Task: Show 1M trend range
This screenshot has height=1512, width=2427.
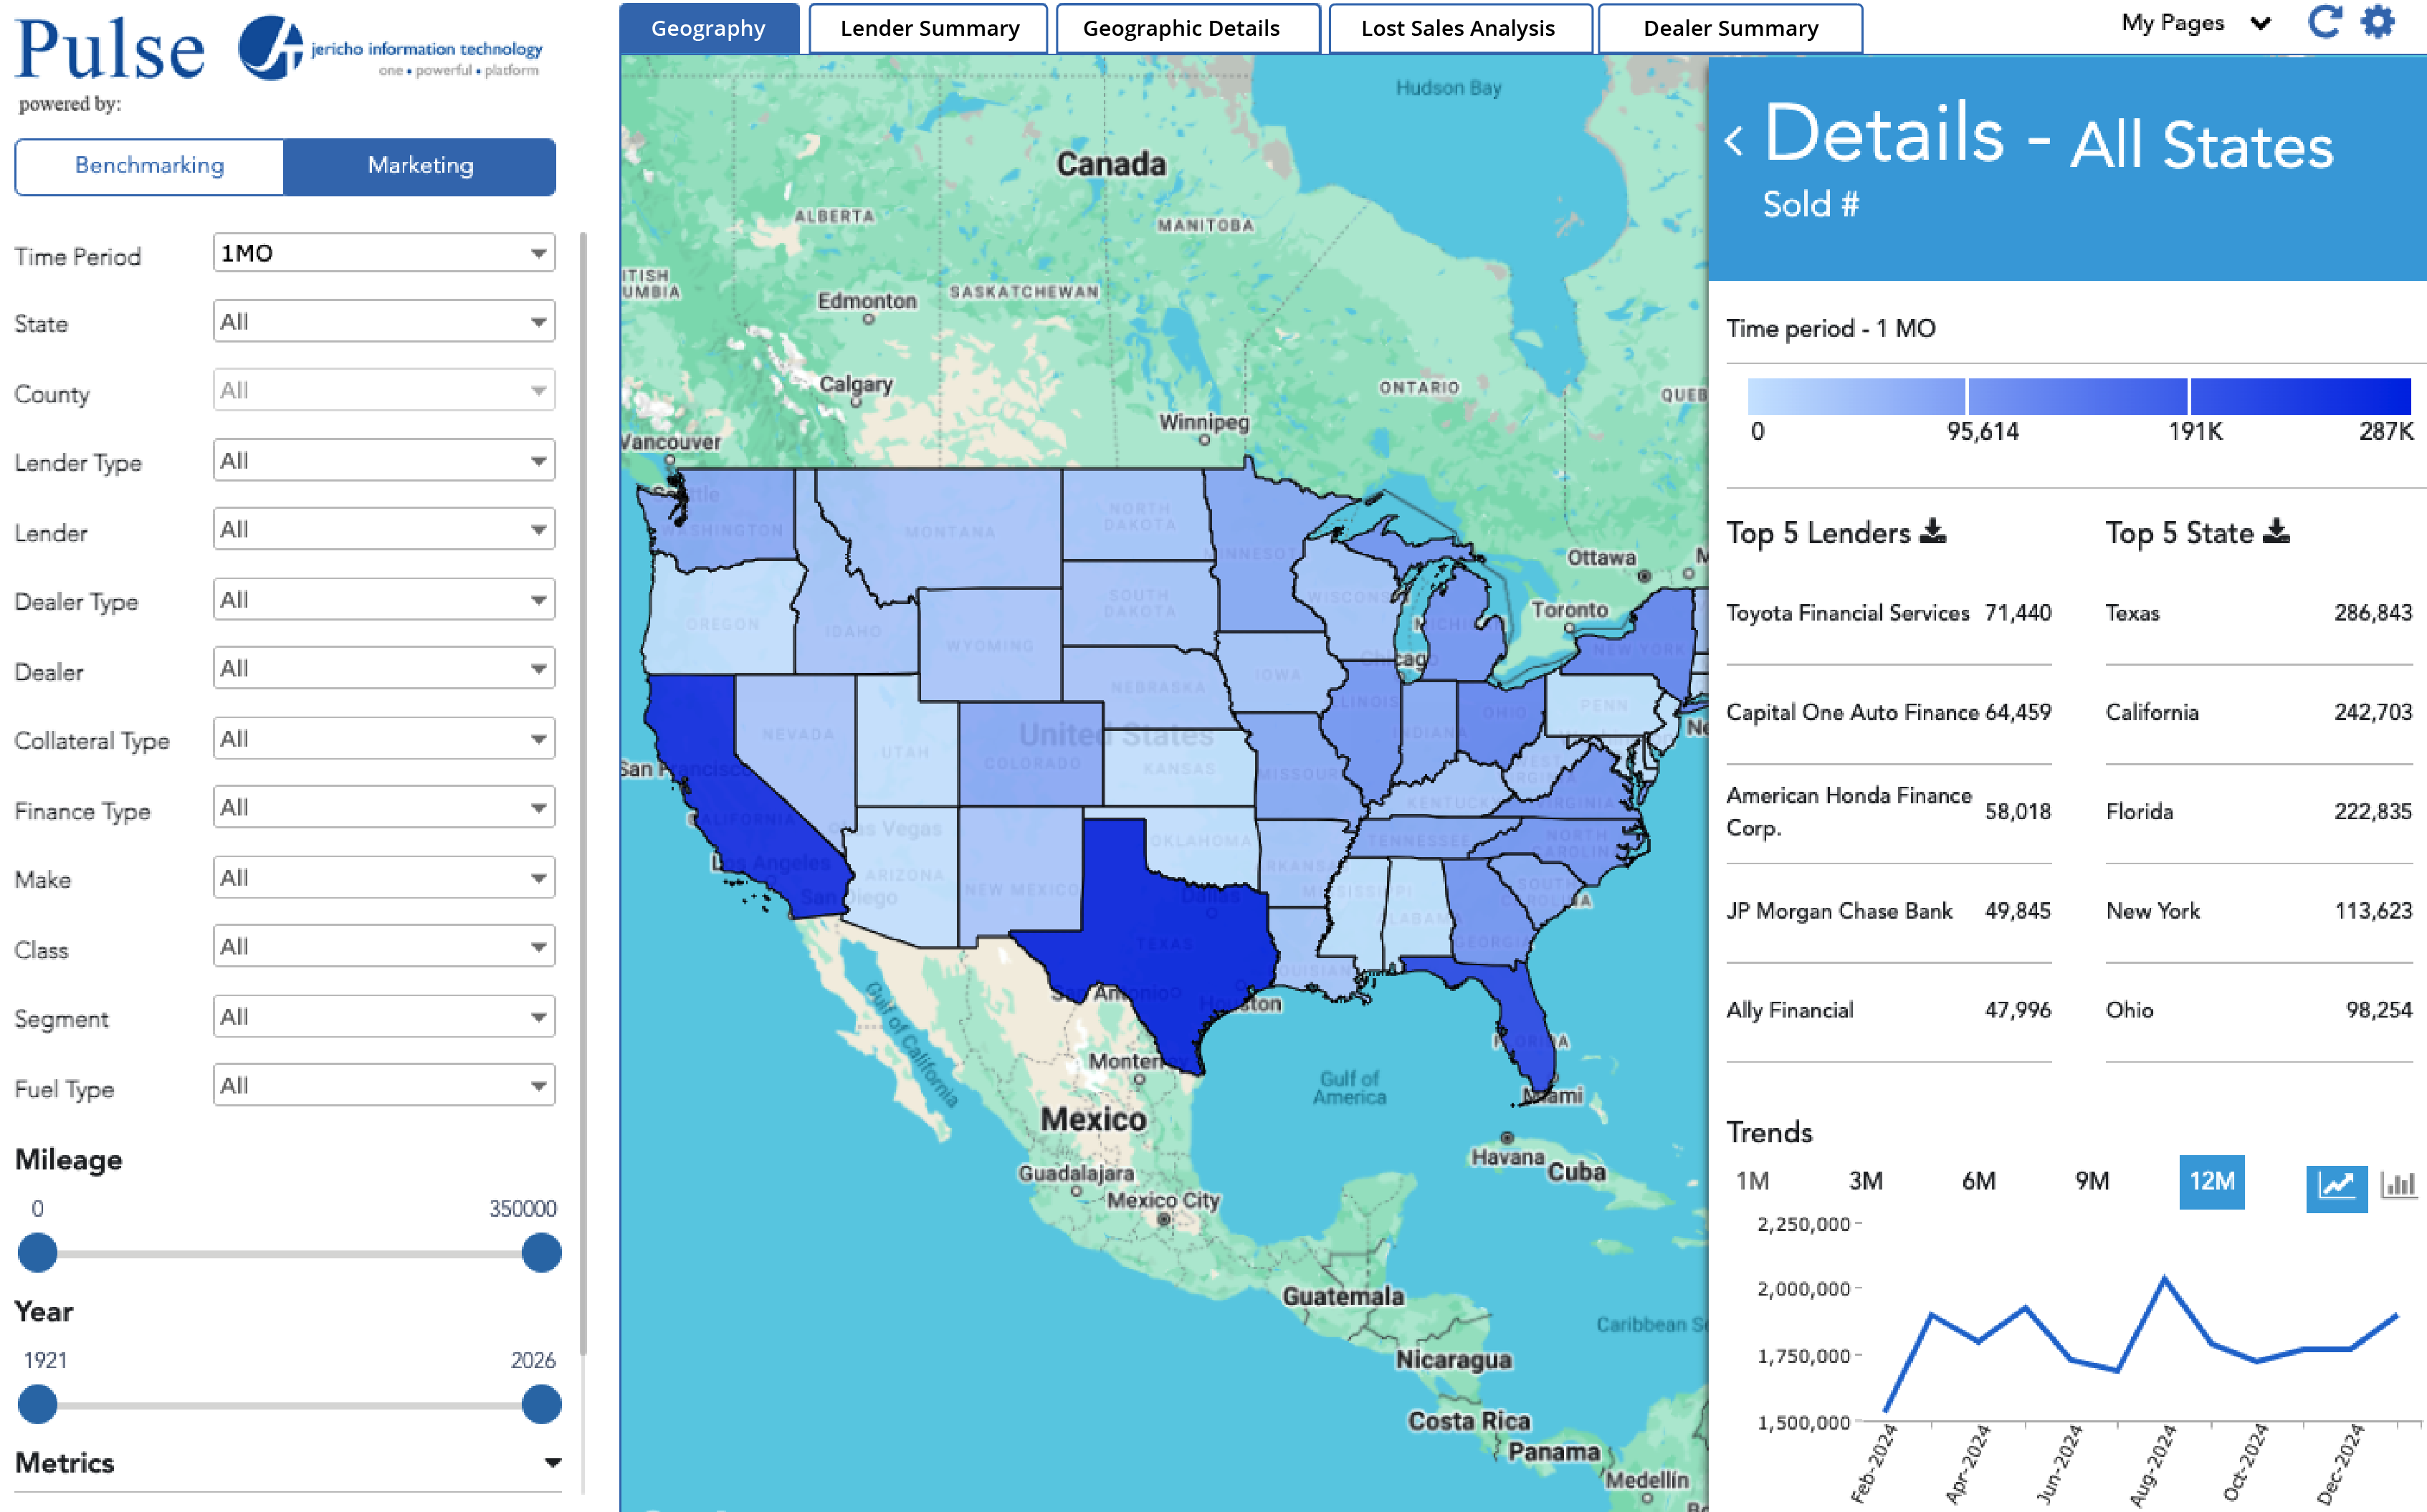Action: tap(1752, 1181)
